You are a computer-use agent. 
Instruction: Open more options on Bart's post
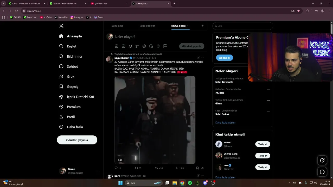[x=203, y=176]
